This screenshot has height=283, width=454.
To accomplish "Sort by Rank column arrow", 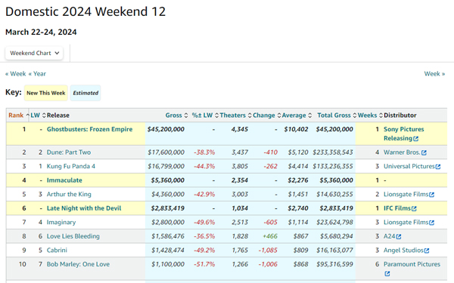I will tap(28, 115).
